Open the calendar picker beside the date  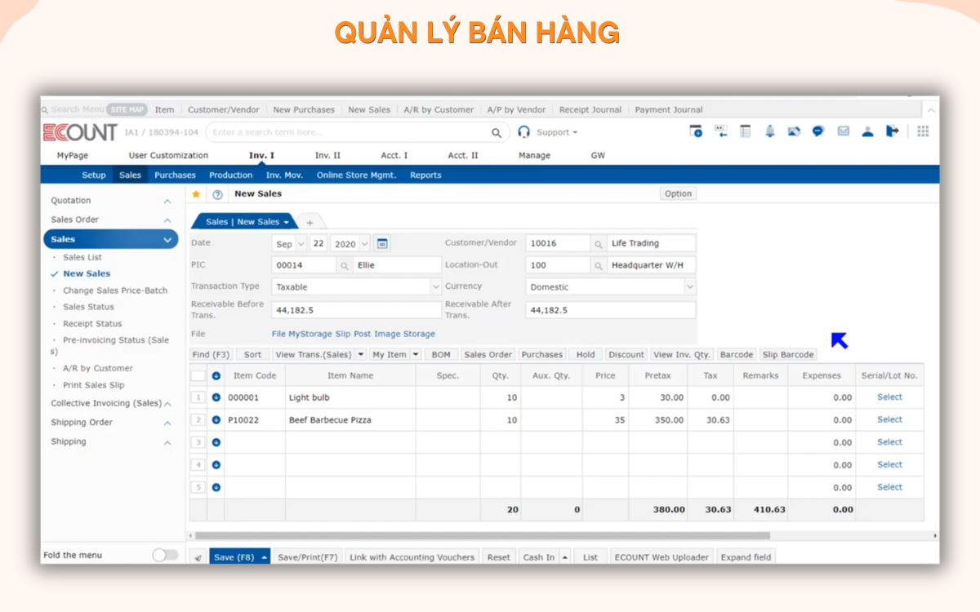(x=382, y=243)
